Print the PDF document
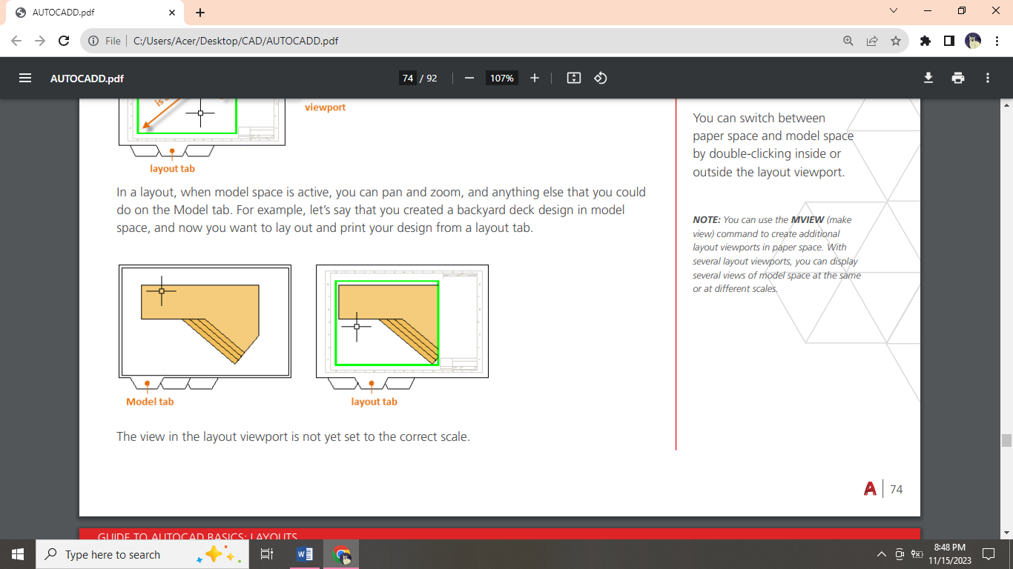The width and height of the screenshot is (1013, 569). [958, 78]
